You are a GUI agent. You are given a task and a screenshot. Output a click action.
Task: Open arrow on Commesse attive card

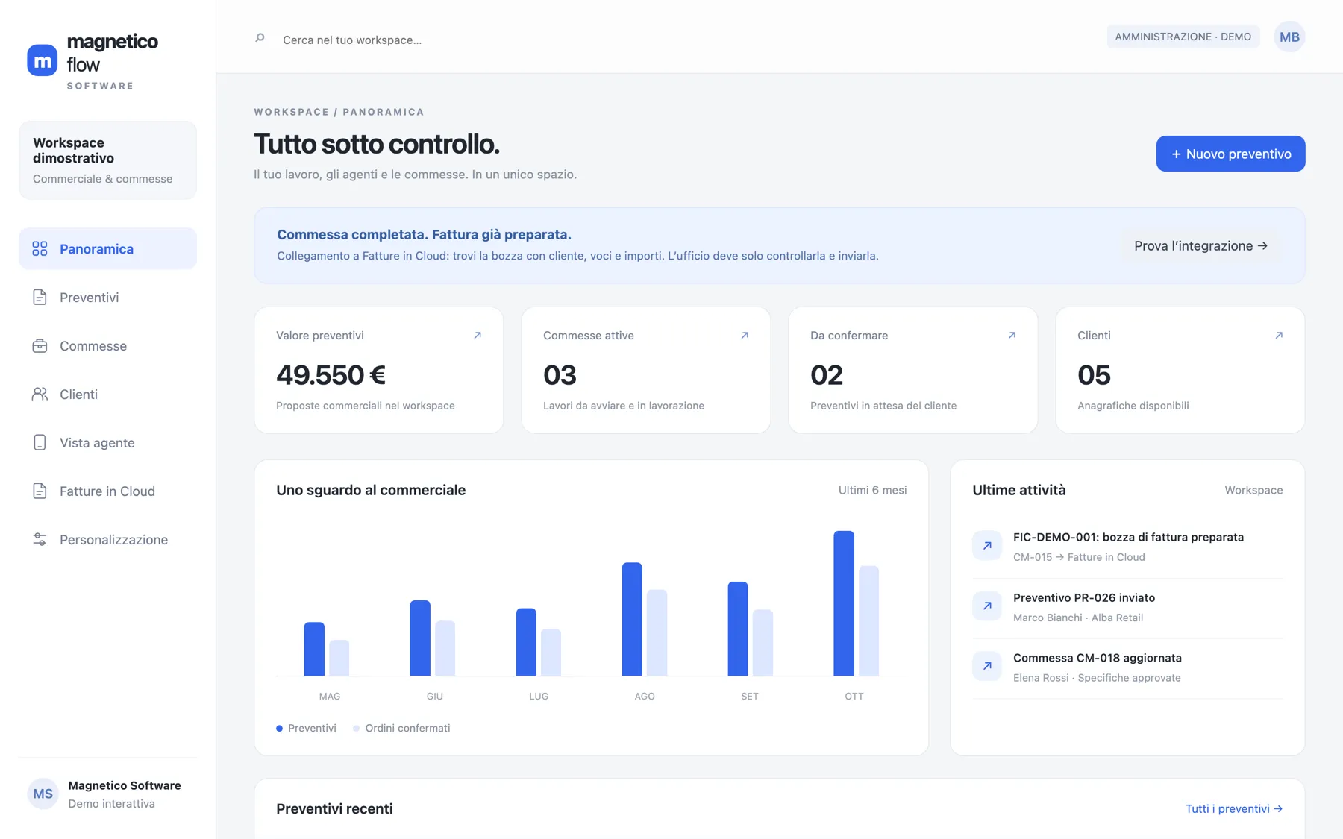(745, 335)
